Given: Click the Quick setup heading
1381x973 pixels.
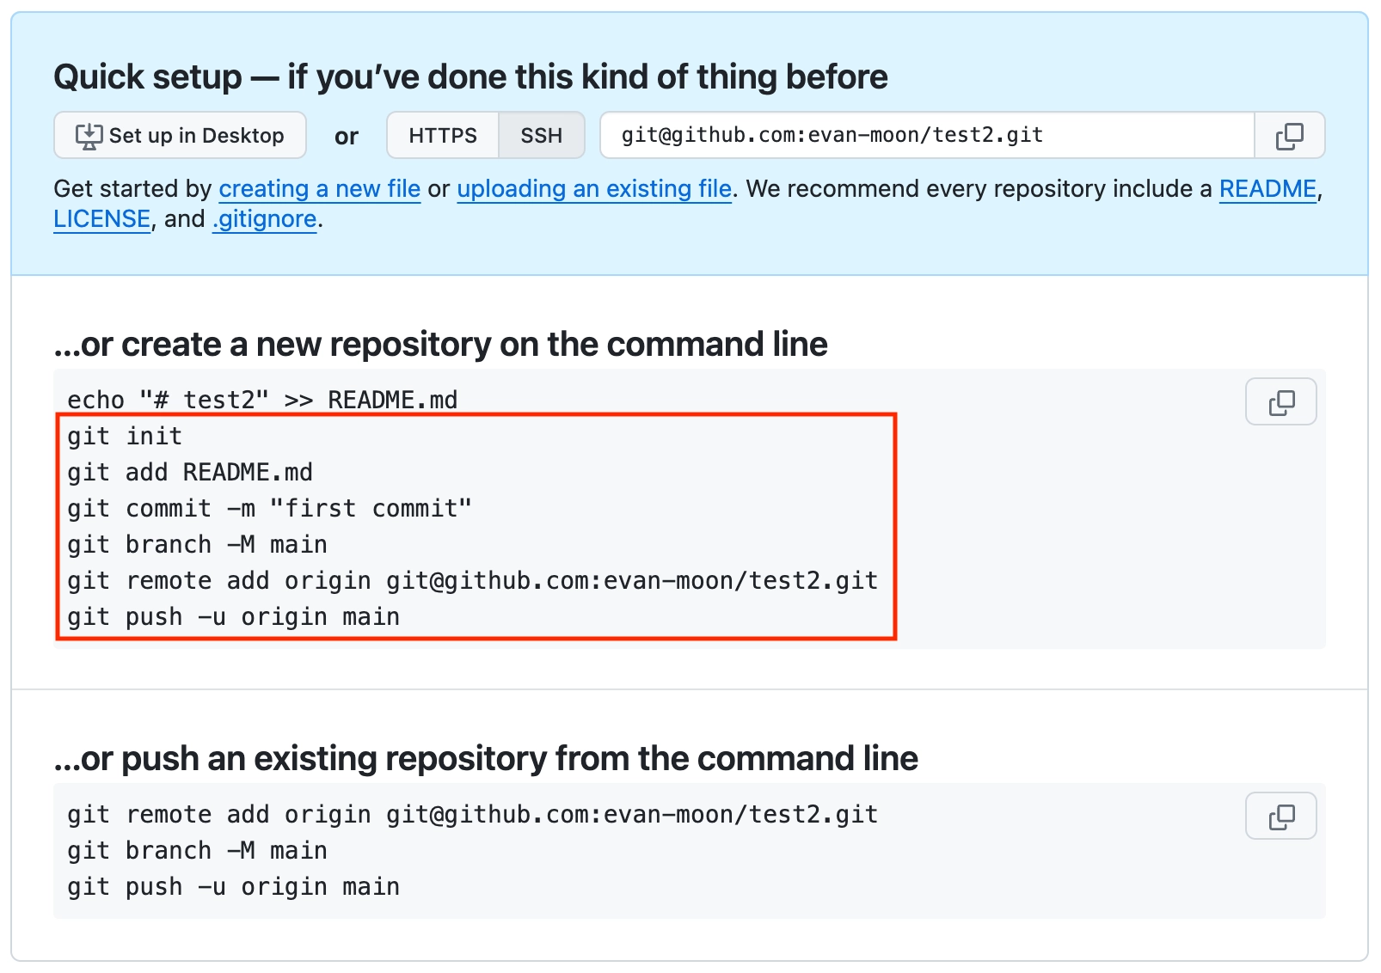Looking at the screenshot, I should [470, 77].
